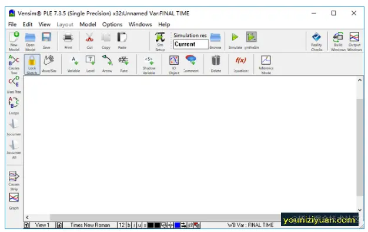Open the Model menu

88,25
